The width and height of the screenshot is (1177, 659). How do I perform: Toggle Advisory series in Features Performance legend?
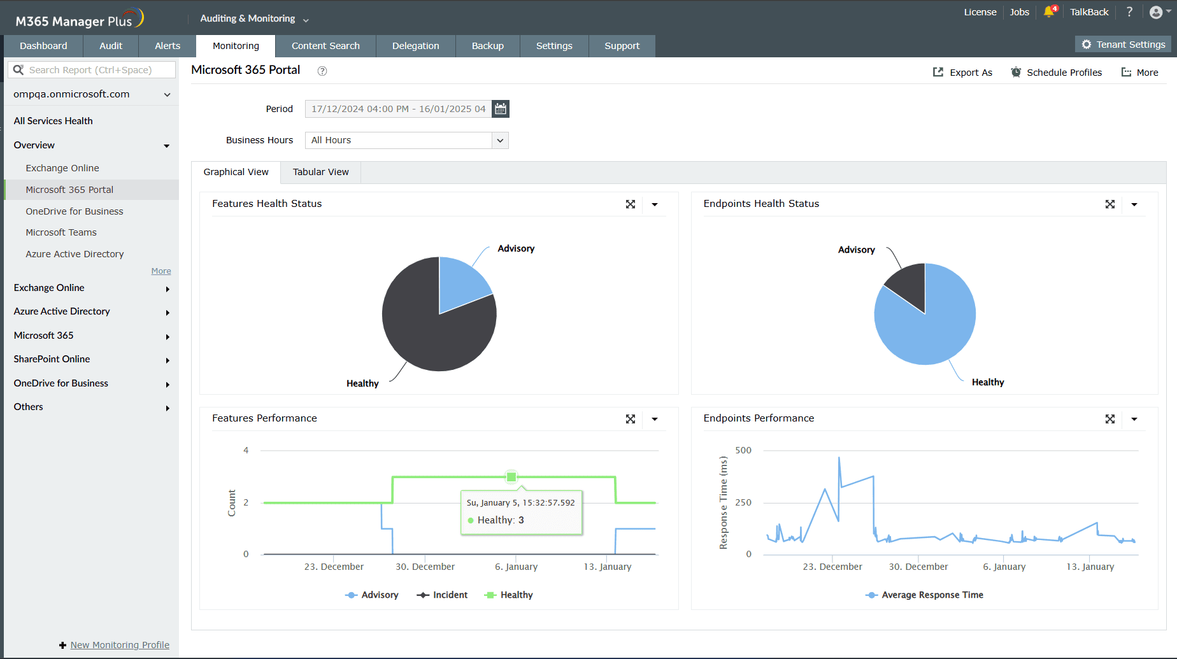tap(372, 595)
